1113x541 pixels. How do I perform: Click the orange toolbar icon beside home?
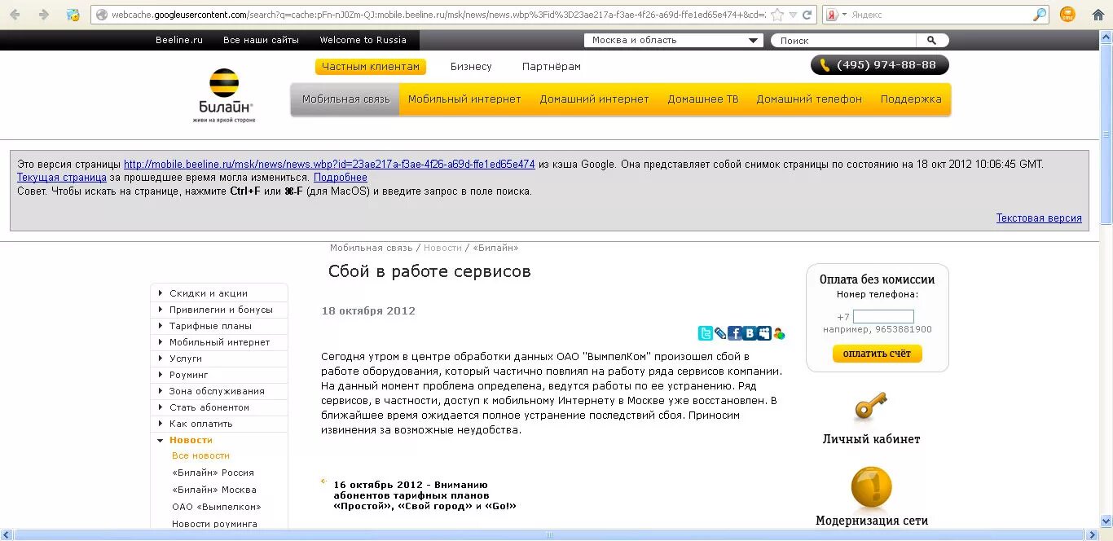[x=1067, y=15]
